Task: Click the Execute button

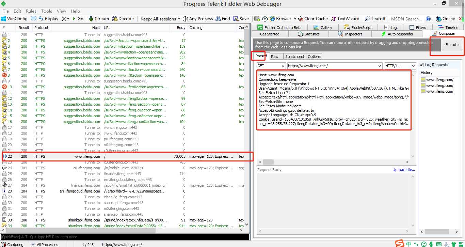Action: tap(452, 45)
